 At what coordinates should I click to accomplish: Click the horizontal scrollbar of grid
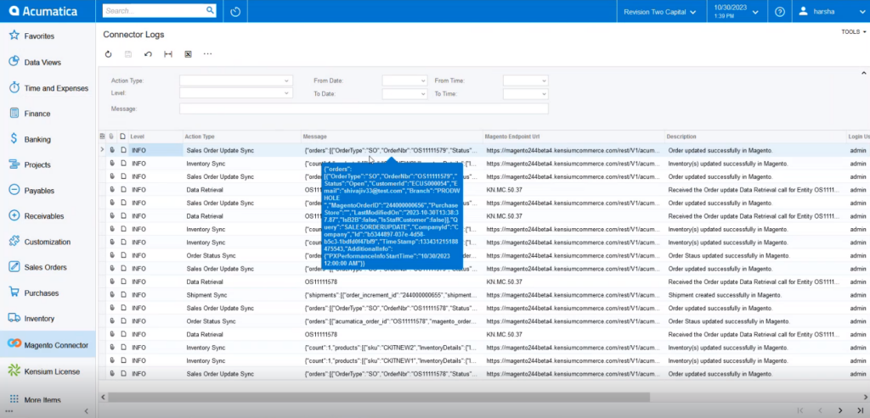point(379,397)
